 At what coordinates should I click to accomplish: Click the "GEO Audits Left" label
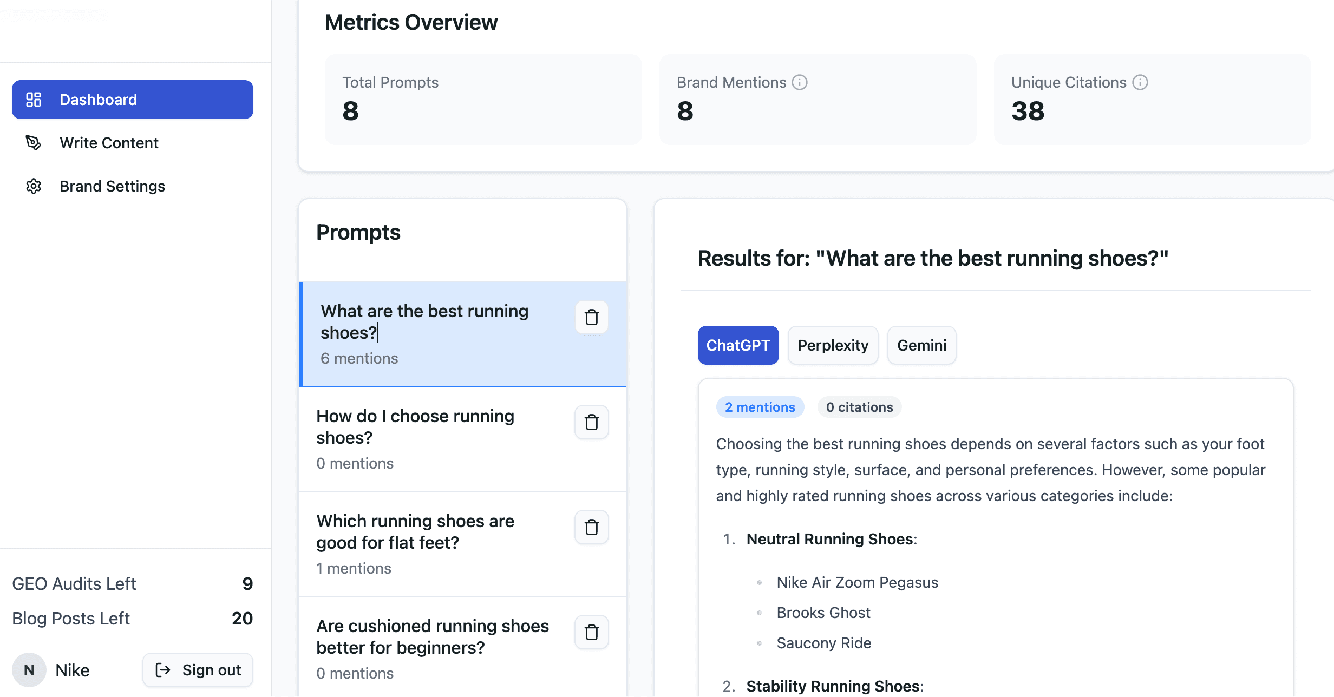pos(74,583)
